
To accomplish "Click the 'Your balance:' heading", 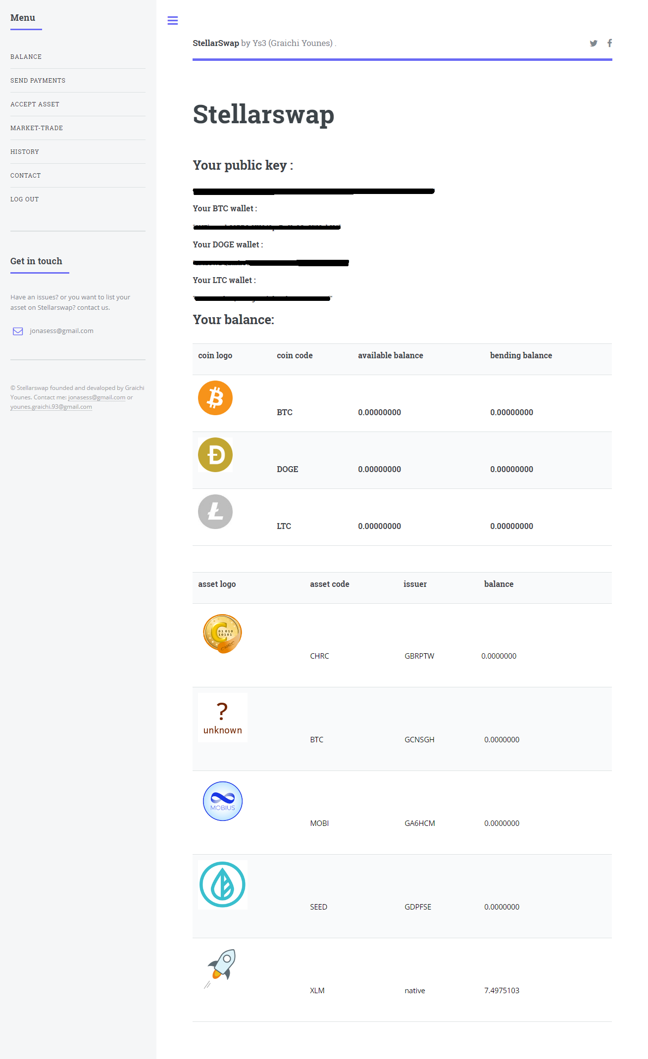I will click(233, 320).
